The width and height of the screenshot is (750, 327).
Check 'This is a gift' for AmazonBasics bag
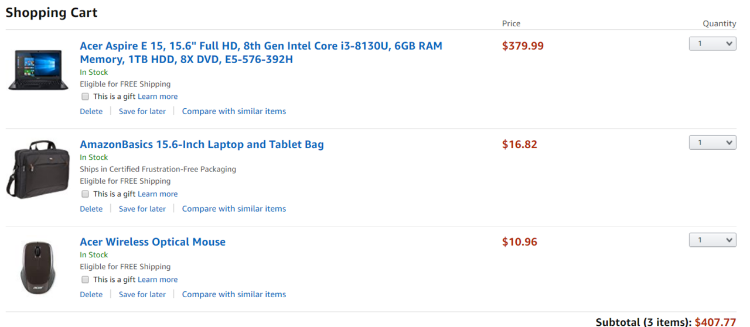pos(85,194)
